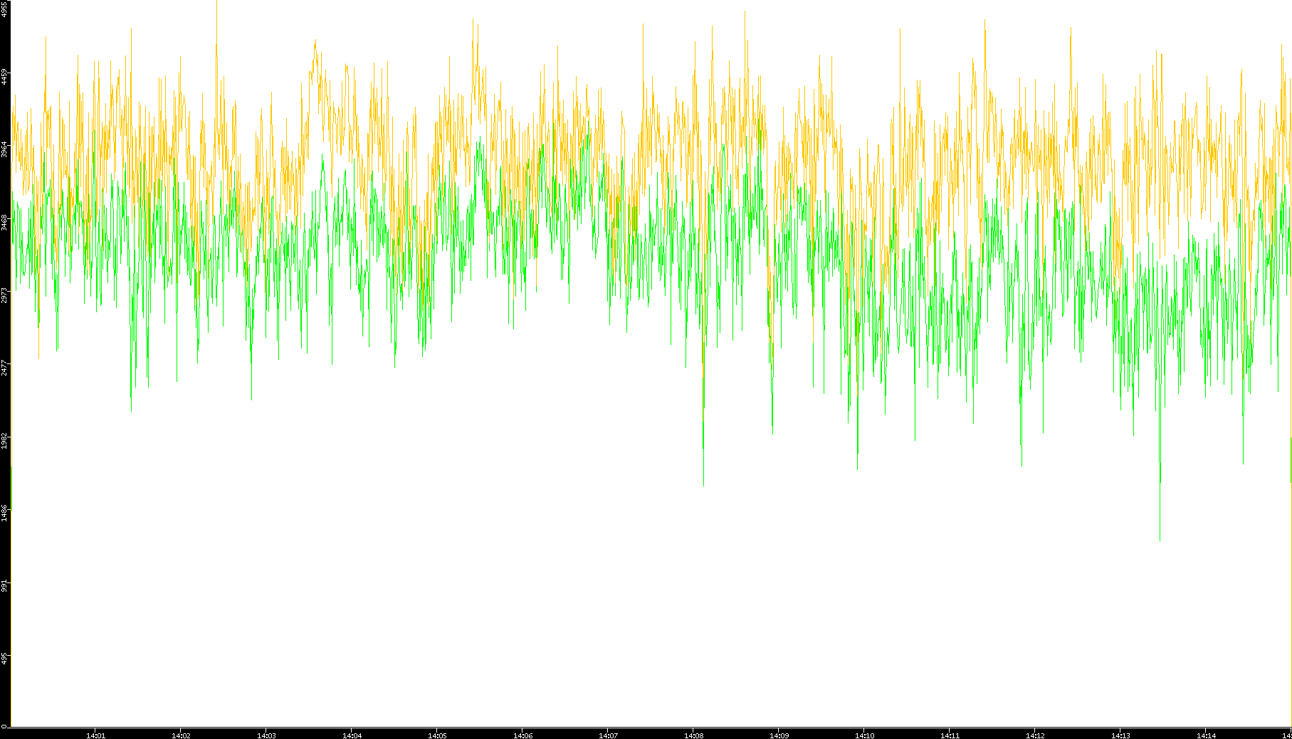Image resolution: width=1292 pixels, height=739 pixels.
Task: Click the 14:05 time axis label
Action: [x=437, y=735]
